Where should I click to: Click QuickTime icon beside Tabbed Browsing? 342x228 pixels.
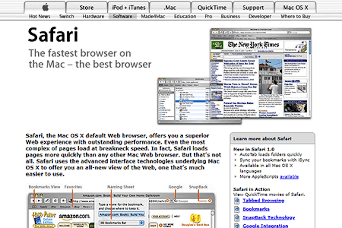[x=237, y=201]
